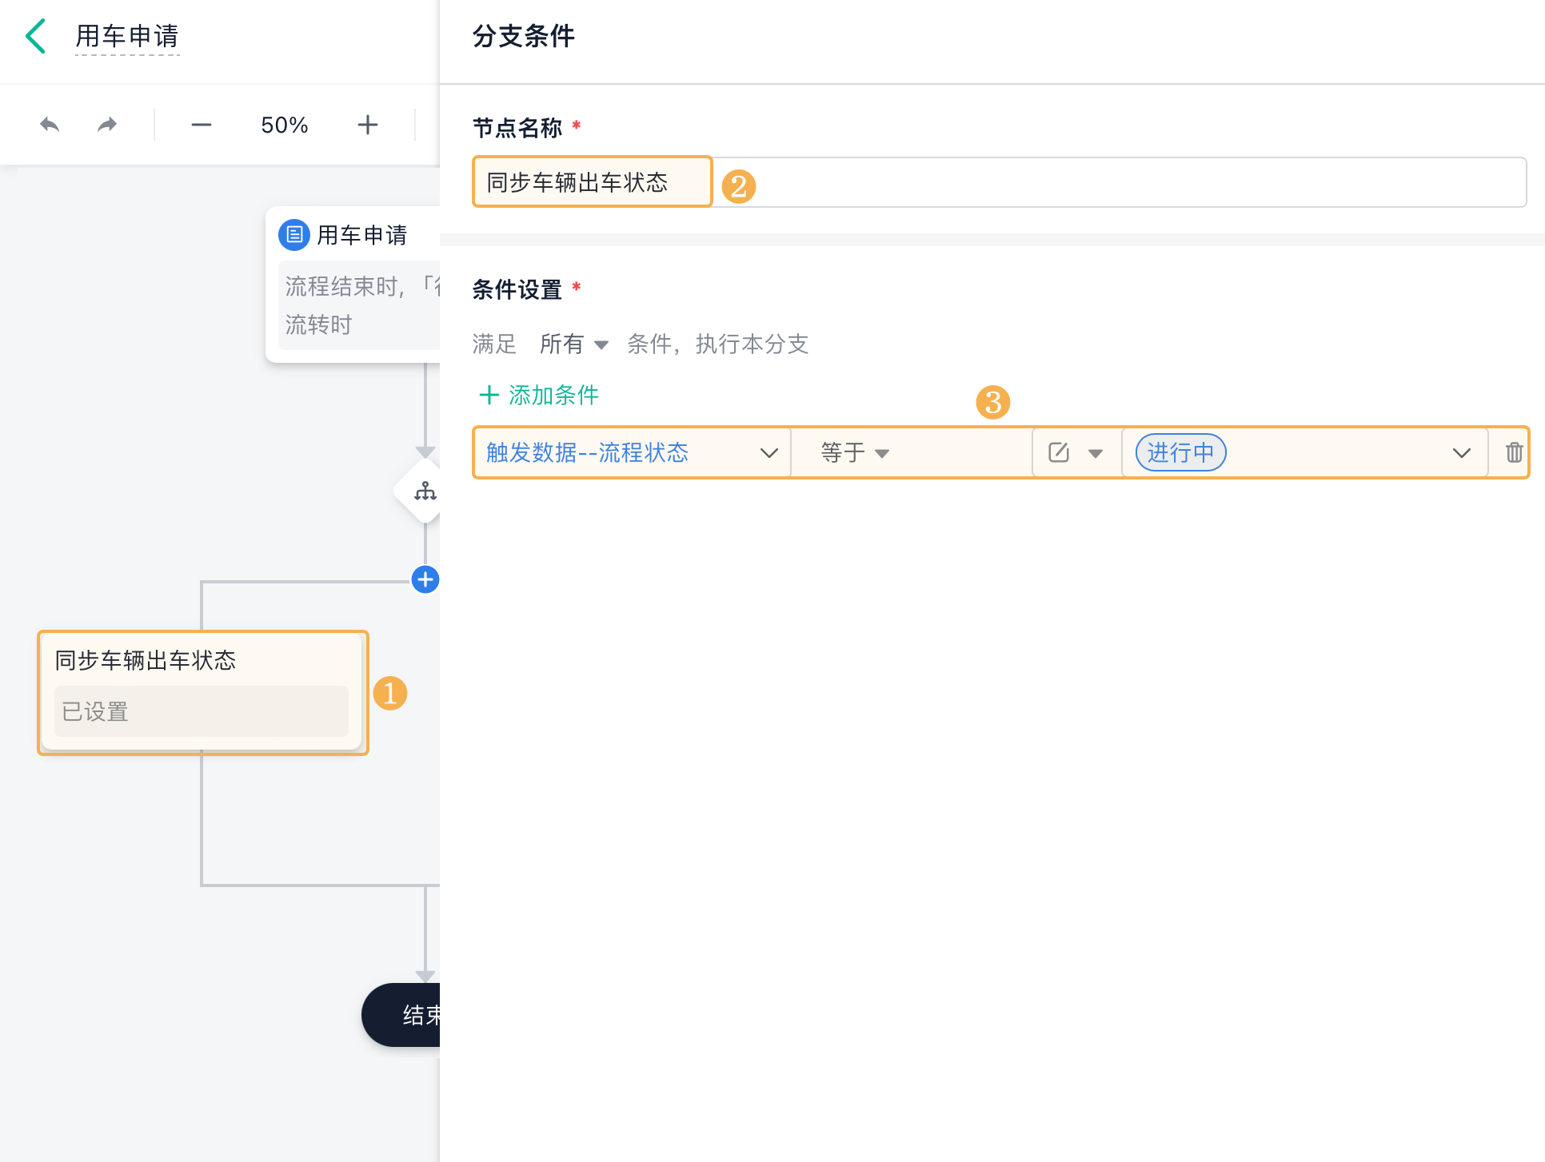Image resolution: width=1545 pixels, height=1162 pixels.
Task: Click the branch node diamond icon
Action: (x=425, y=491)
